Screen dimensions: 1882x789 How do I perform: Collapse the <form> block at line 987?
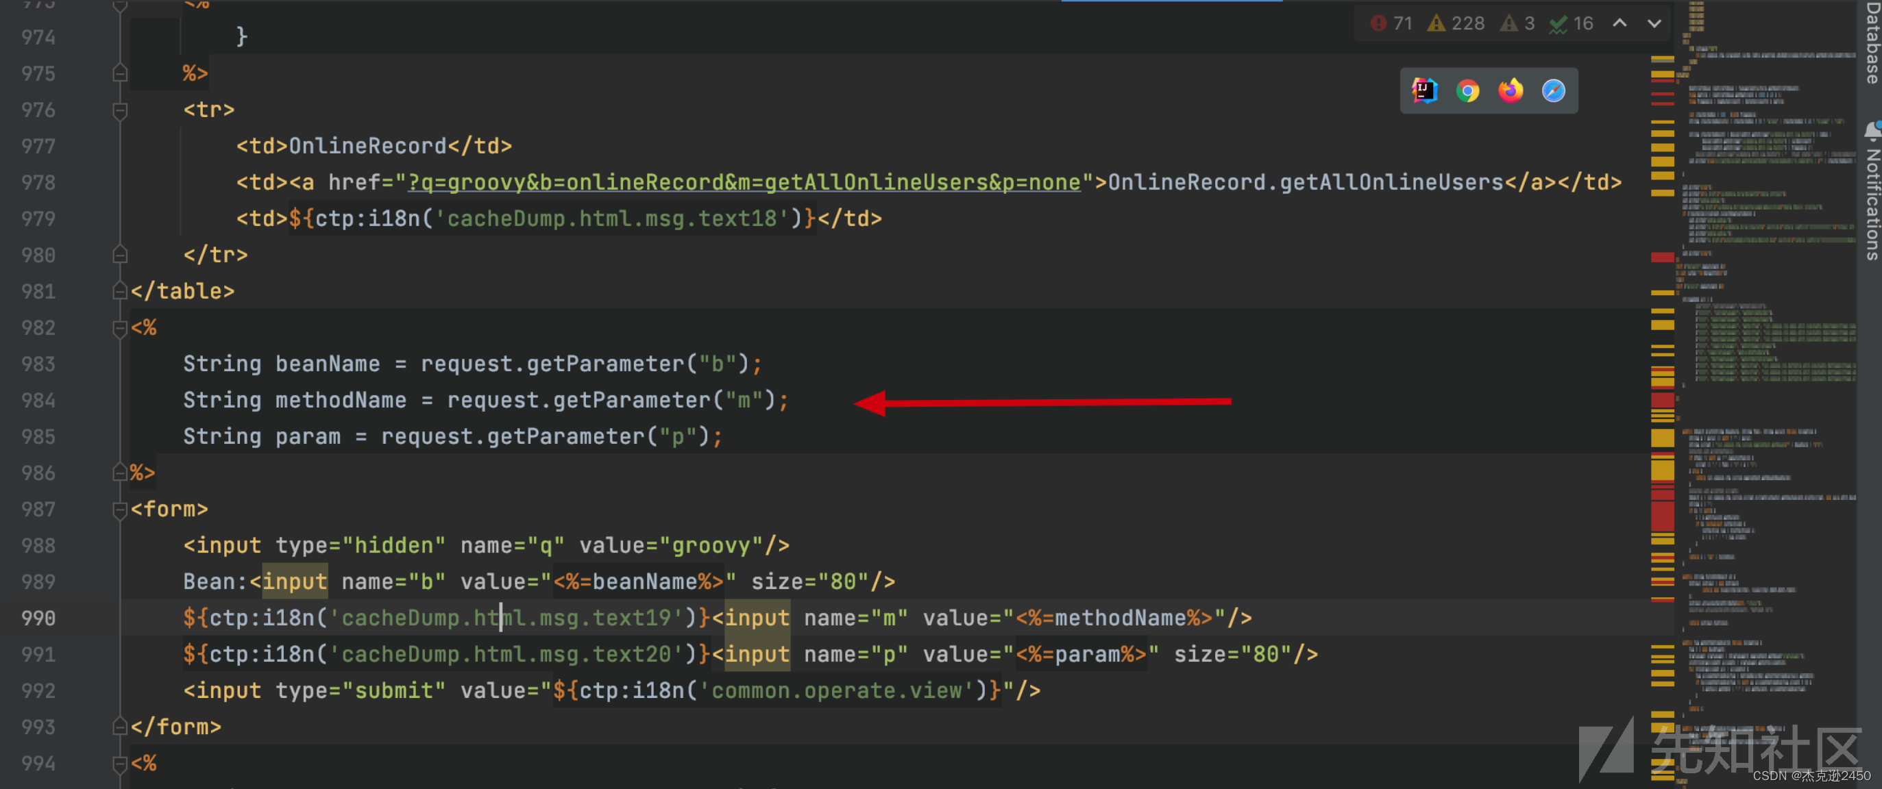[x=121, y=510]
